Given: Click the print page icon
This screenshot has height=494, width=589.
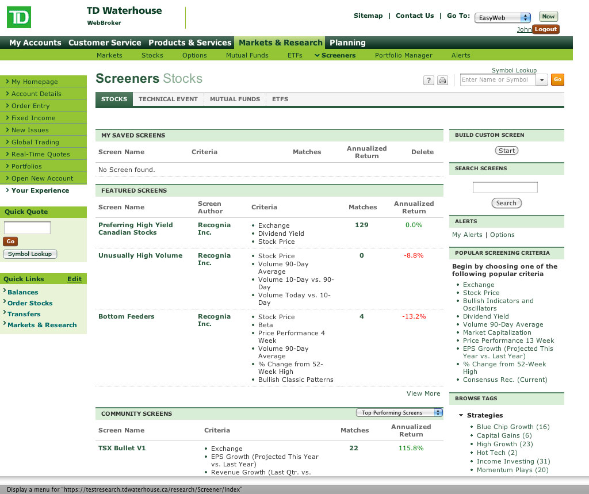Looking at the screenshot, I should coord(442,80).
